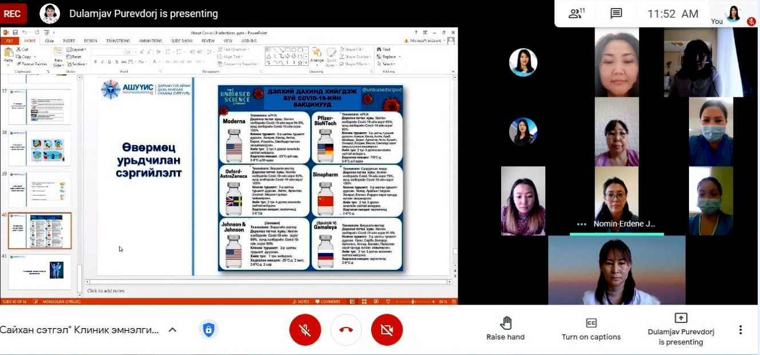
Task: Switch to the HOME ribbon tab
Action: coord(30,41)
